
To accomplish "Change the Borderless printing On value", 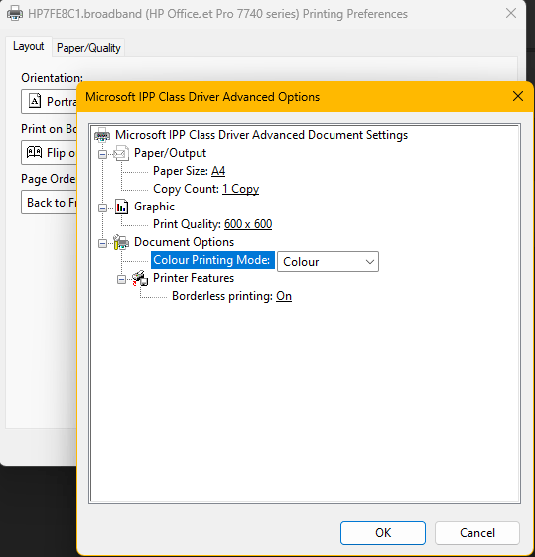I will 284,296.
